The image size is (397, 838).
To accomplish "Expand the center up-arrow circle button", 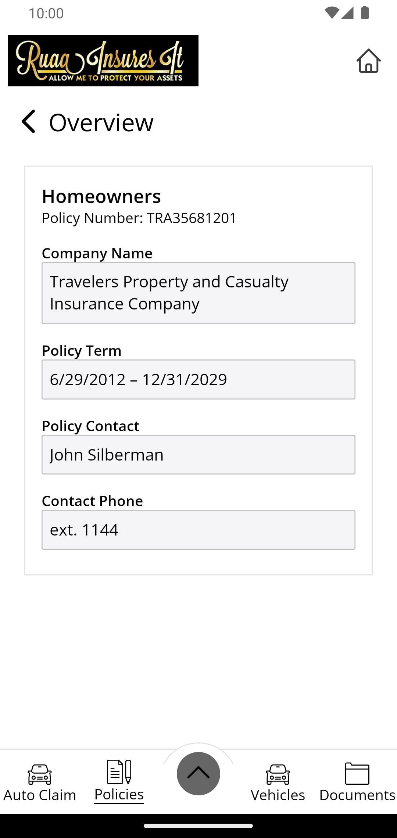I will pyautogui.click(x=198, y=773).
